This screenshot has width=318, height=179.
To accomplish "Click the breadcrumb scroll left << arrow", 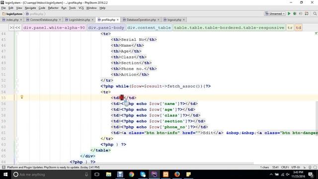I will click(18, 28).
